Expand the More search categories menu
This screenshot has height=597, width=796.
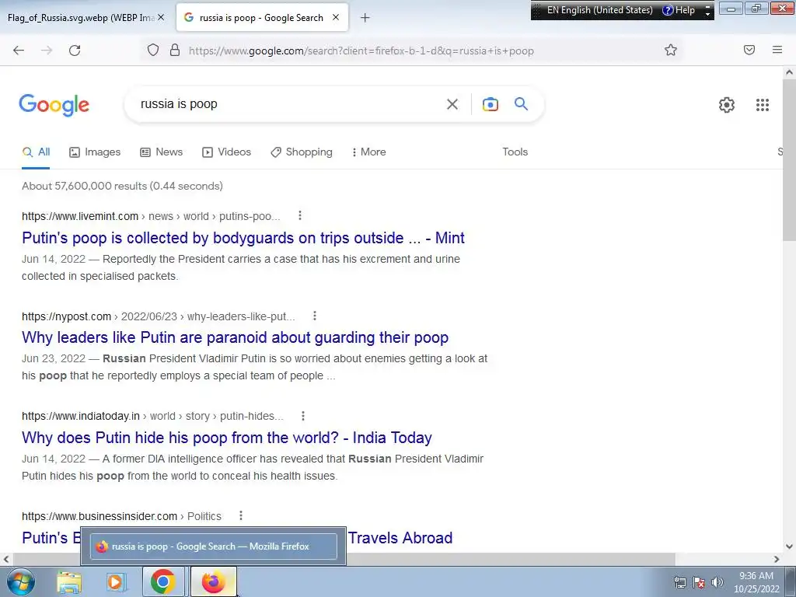tap(369, 152)
